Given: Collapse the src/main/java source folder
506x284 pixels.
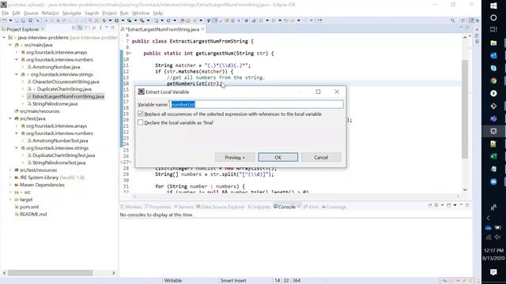Looking at the screenshot, I should (10, 45).
